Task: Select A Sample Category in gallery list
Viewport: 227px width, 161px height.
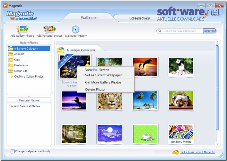Action: (x=29, y=49)
